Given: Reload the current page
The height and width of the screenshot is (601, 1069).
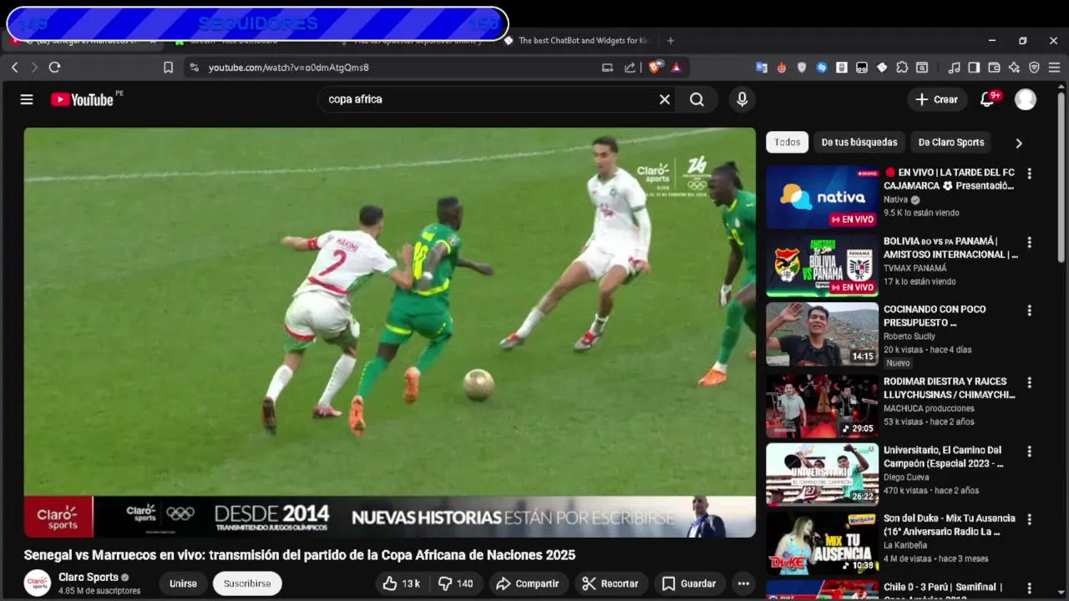Looking at the screenshot, I should (54, 68).
